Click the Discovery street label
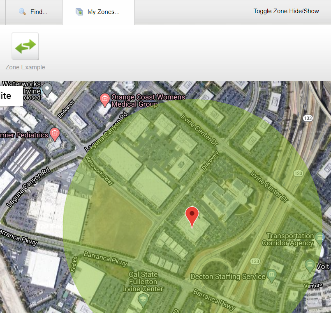This screenshot has width=331, height=313. pos(210,160)
